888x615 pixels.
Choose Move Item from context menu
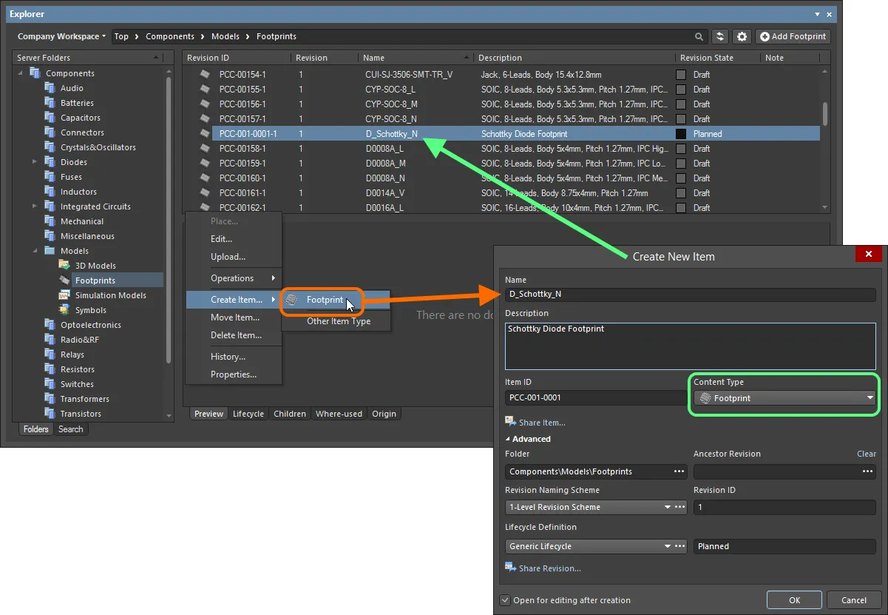click(234, 317)
